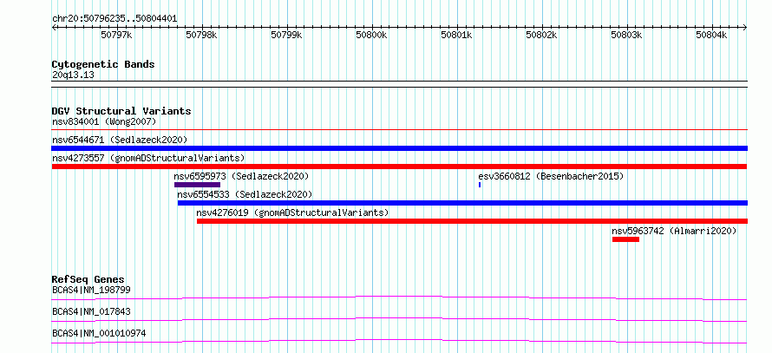Click the blue nsv6554533 feature bar
772x353 pixels.
click(x=462, y=203)
